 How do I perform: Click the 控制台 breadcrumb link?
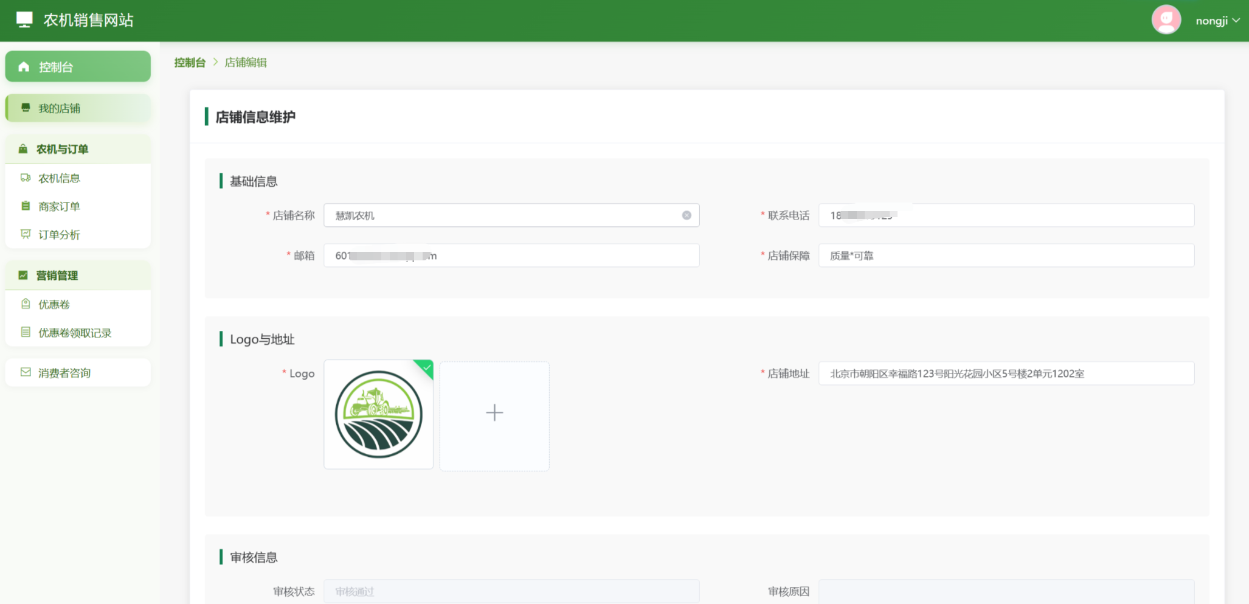tap(190, 62)
